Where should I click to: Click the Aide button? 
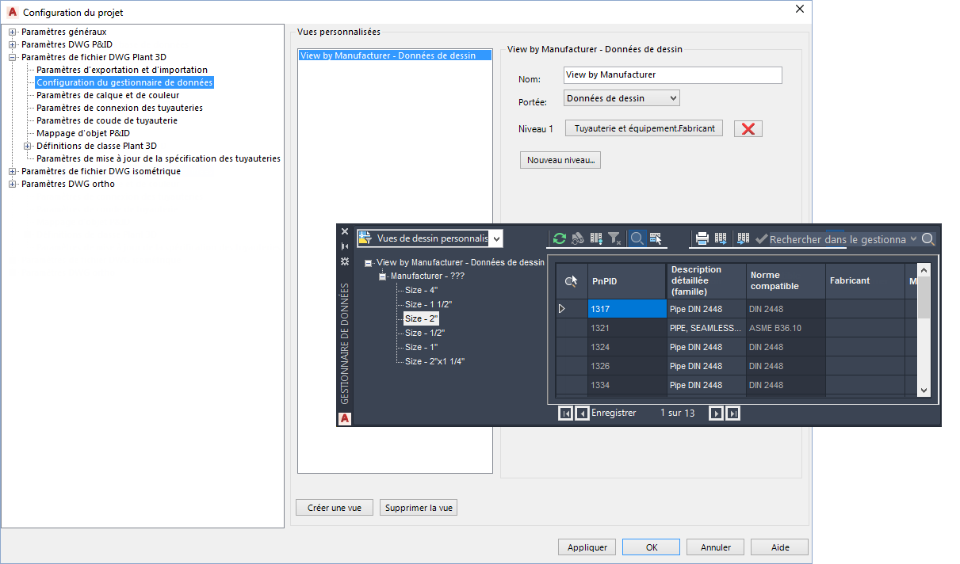[x=779, y=547]
